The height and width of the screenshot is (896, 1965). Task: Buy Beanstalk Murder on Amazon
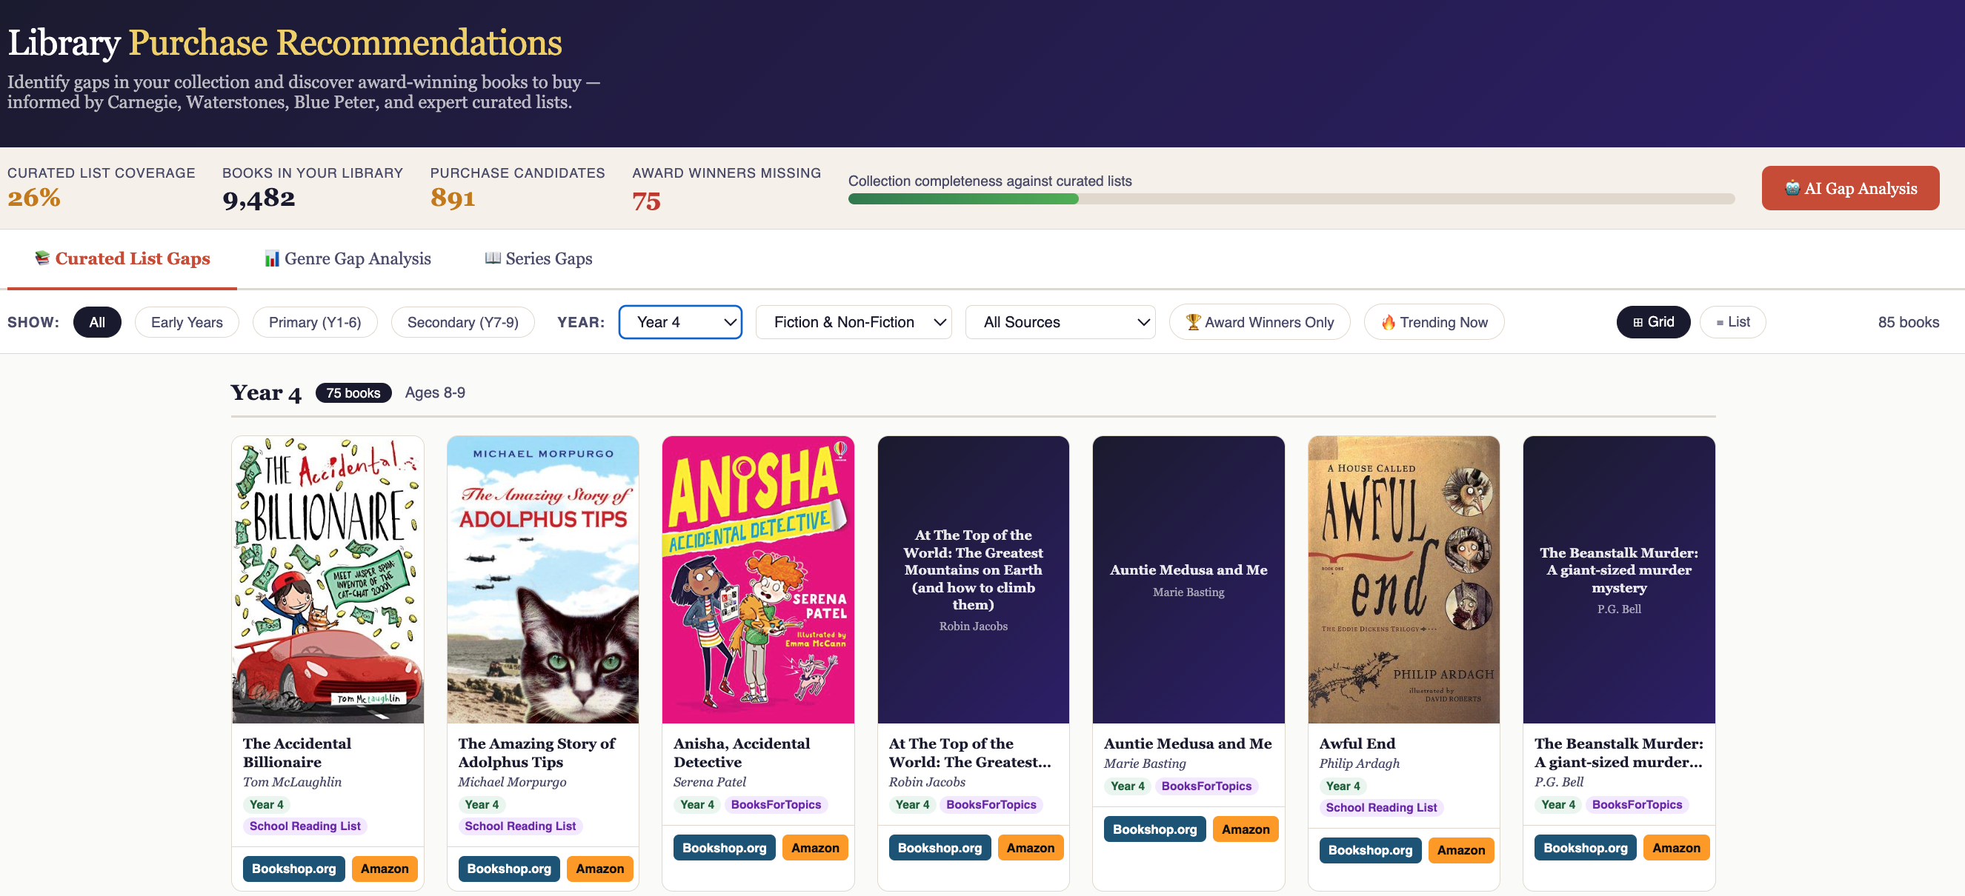coord(1676,848)
